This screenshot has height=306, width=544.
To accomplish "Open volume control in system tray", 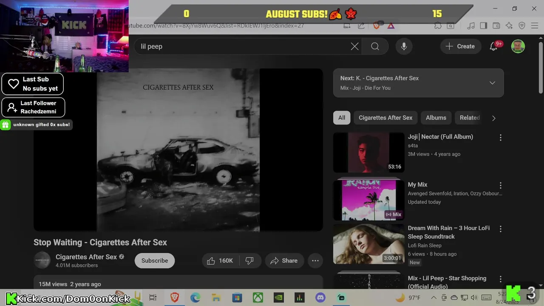I will [474, 297].
